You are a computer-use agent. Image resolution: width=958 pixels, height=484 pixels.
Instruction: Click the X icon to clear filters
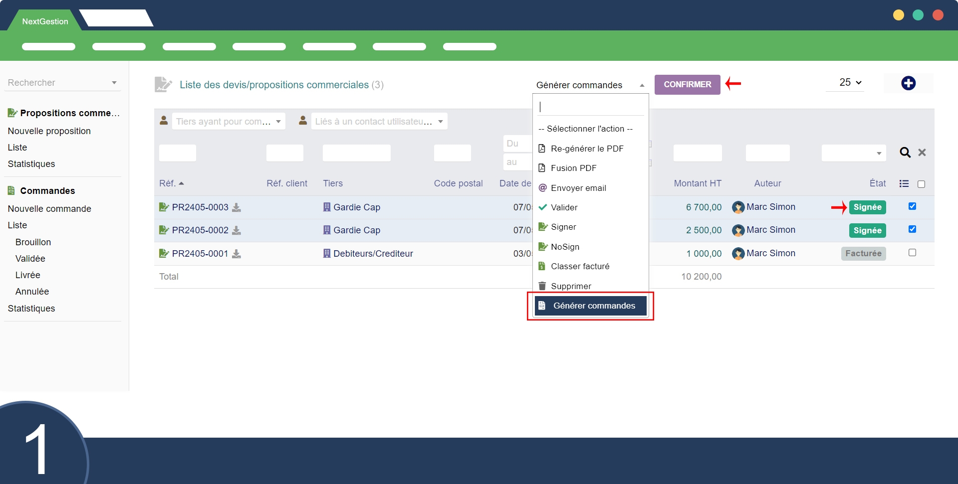[922, 153]
